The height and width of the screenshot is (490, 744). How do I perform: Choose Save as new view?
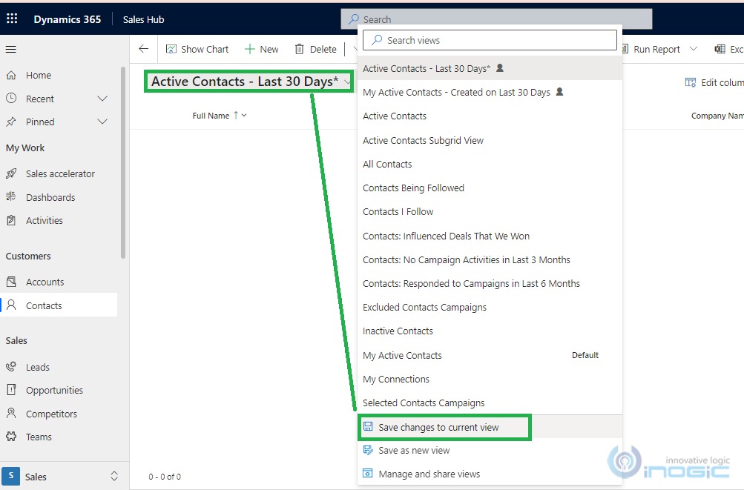490,450
